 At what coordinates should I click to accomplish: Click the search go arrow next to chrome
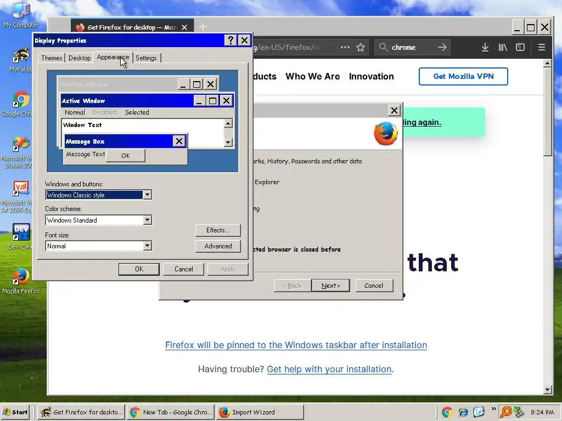(x=442, y=47)
